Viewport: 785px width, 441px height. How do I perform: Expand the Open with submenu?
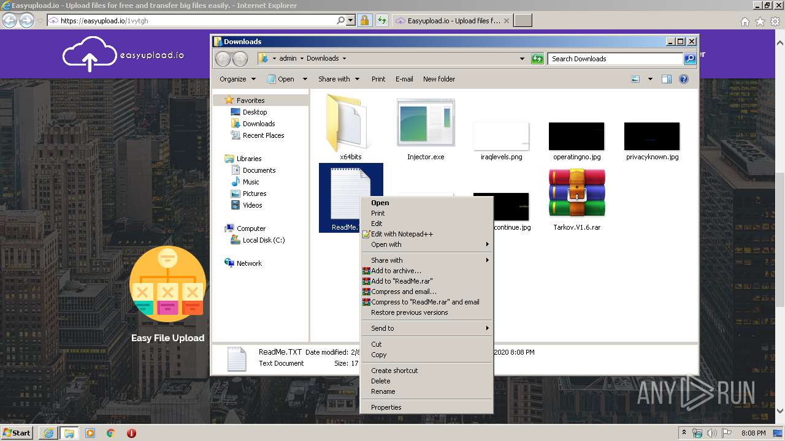coord(426,244)
